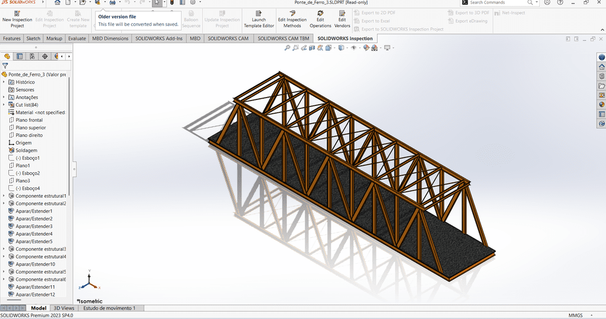Open the Launch Template Editor tool

pyautogui.click(x=259, y=13)
